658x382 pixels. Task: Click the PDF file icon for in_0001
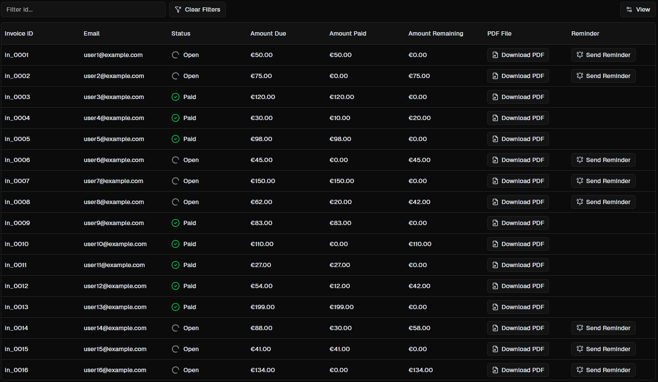(x=495, y=55)
